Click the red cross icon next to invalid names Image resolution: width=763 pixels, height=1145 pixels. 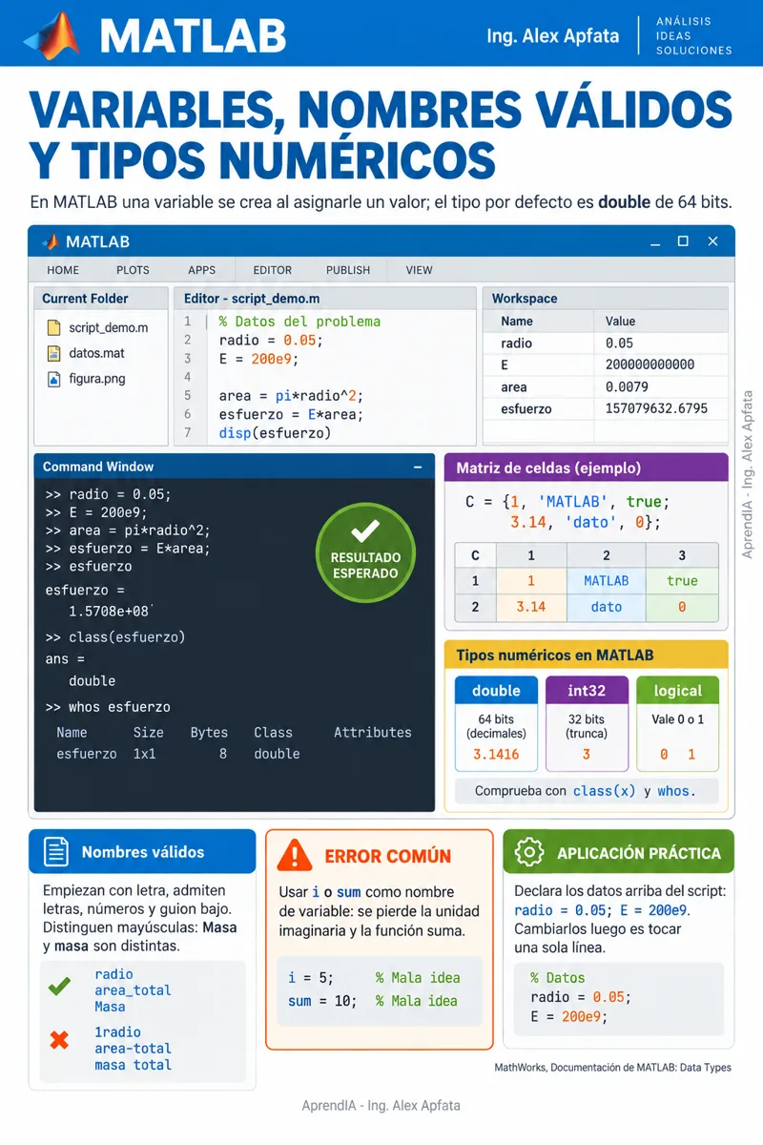tap(59, 1040)
